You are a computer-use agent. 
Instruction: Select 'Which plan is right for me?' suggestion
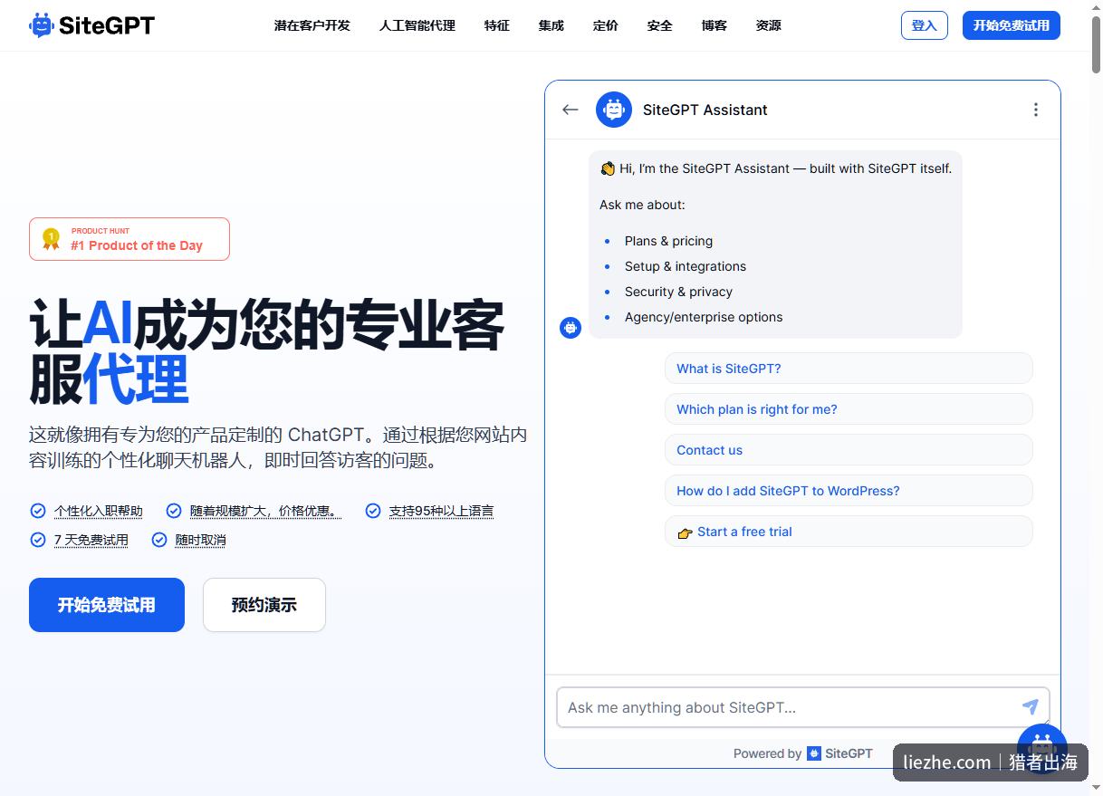(x=849, y=409)
